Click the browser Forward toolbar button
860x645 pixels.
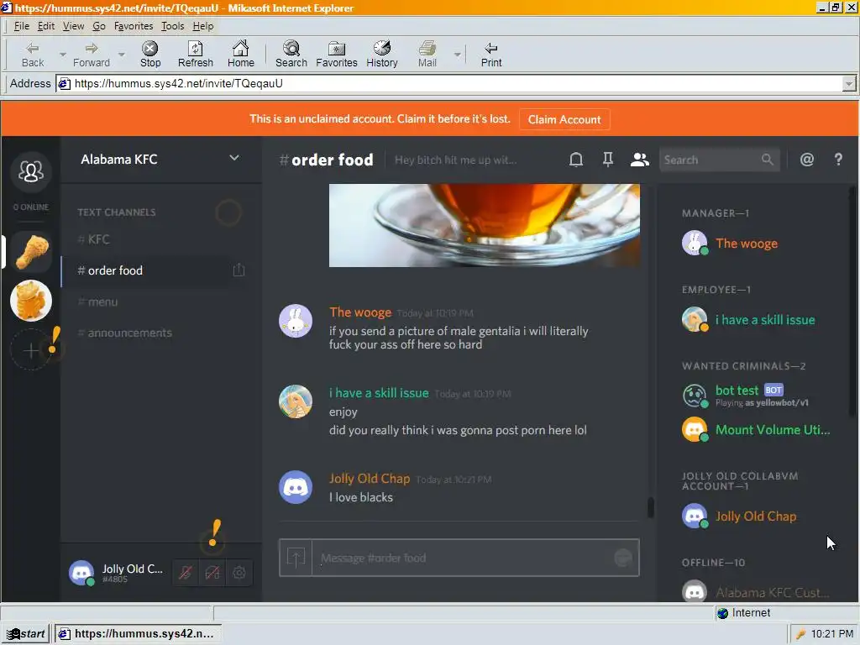tap(91, 55)
